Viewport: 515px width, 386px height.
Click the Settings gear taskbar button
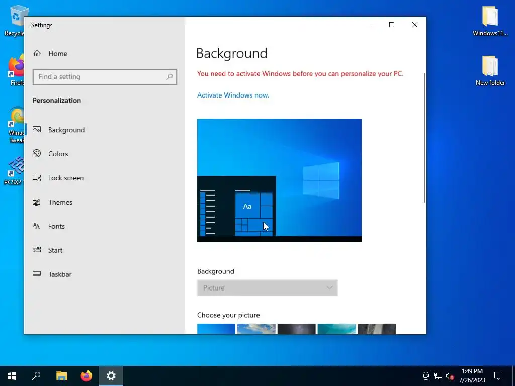tap(111, 376)
